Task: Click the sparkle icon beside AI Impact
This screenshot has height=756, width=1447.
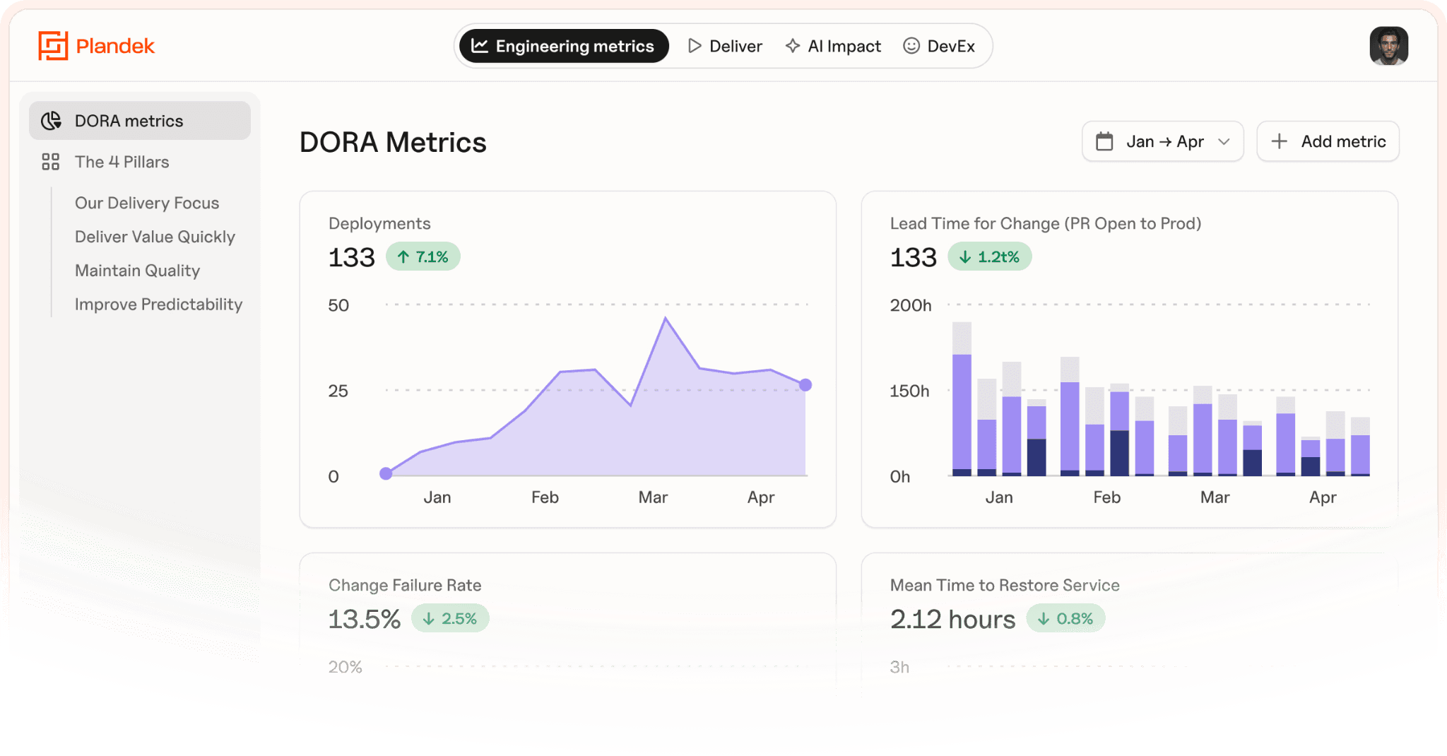Action: (x=793, y=46)
